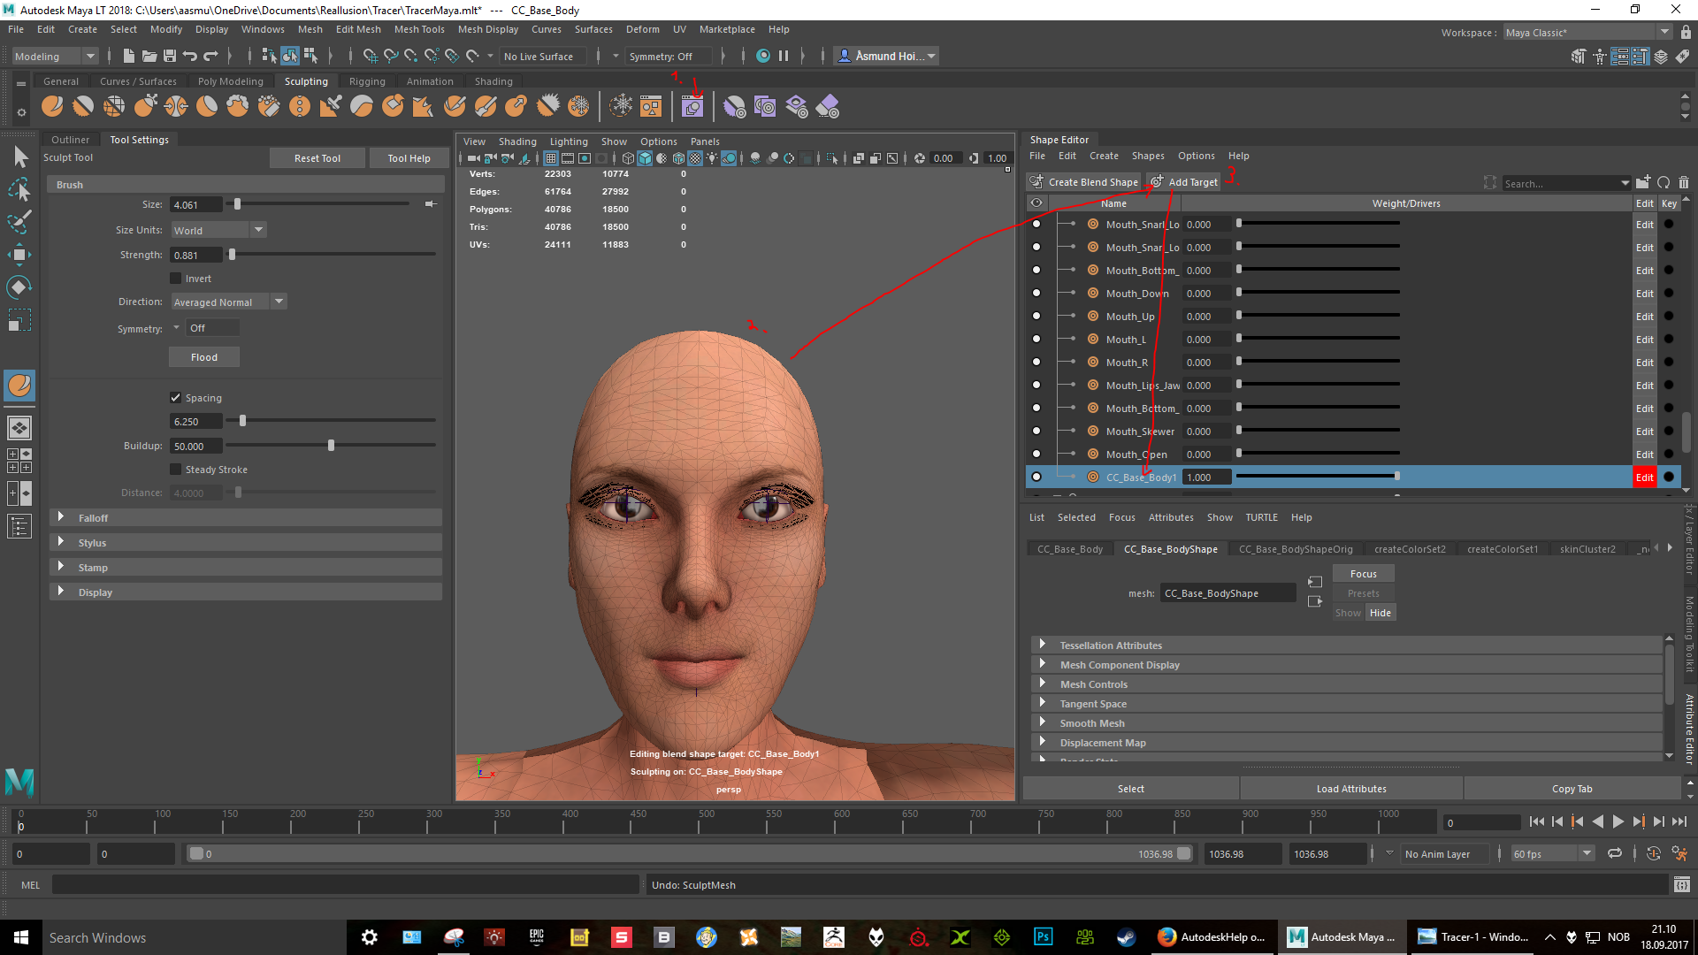Select the Wax sculpting tool
1698x955 pixels.
click(362, 107)
